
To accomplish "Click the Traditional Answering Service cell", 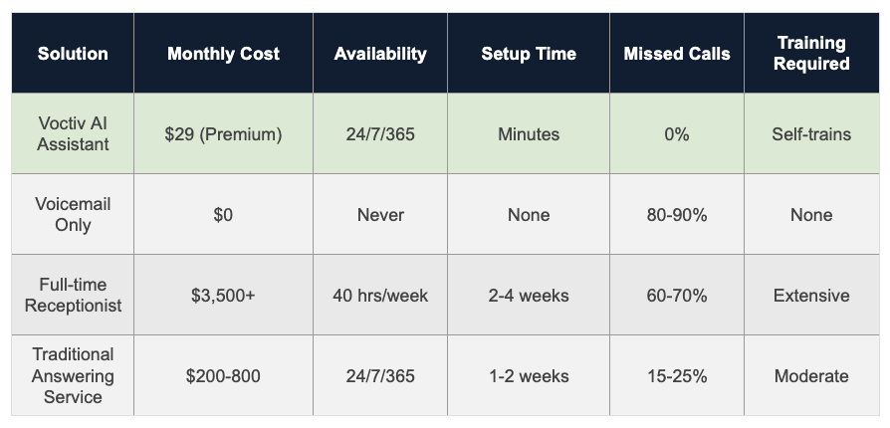I will 73,375.
